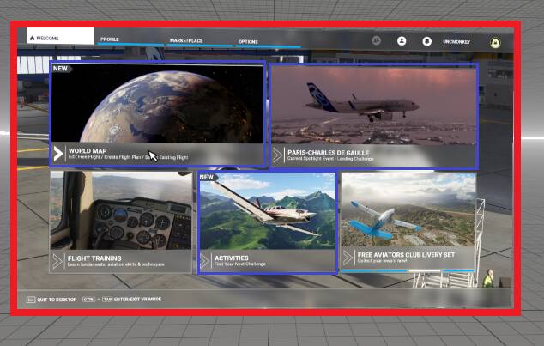Screen dimensions: 544x346
Task: Go to the Options tab
Action: (248, 42)
